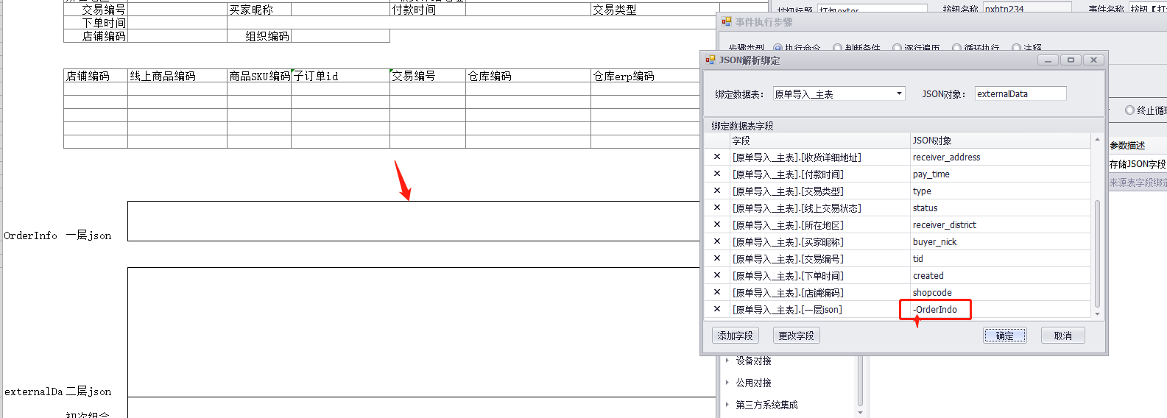Select the -OrderIndo JSON cell

(x=1001, y=309)
